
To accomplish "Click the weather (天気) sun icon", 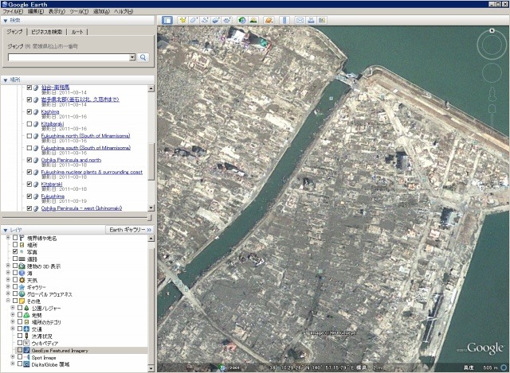I will pyautogui.click(x=22, y=280).
